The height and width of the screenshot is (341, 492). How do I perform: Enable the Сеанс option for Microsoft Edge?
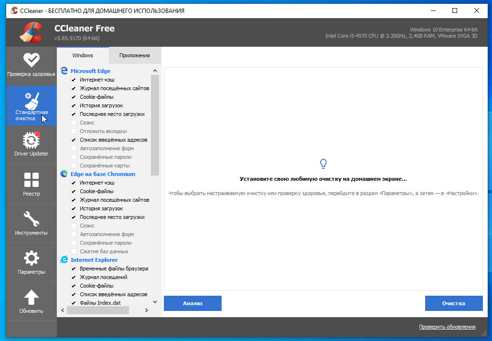pyautogui.click(x=73, y=123)
